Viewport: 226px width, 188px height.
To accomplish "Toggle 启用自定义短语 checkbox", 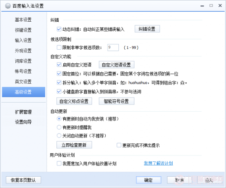I will click(x=59, y=65).
